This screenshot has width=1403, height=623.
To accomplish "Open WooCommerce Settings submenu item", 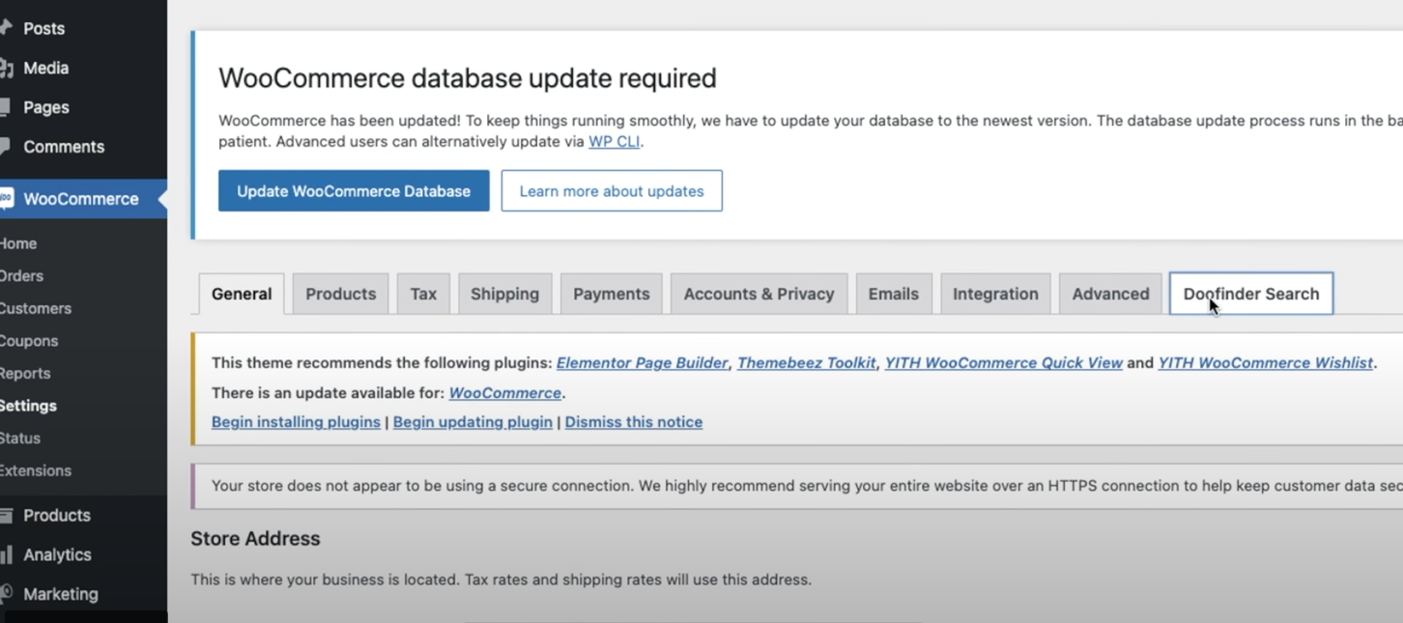I will click(x=28, y=406).
